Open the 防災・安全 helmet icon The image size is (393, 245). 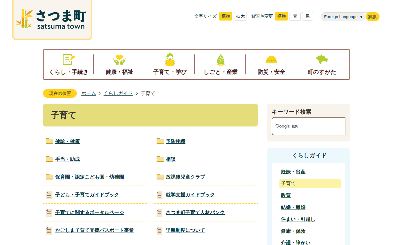coord(271,60)
